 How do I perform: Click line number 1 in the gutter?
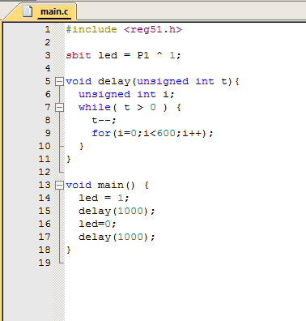(x=48, y=29)
